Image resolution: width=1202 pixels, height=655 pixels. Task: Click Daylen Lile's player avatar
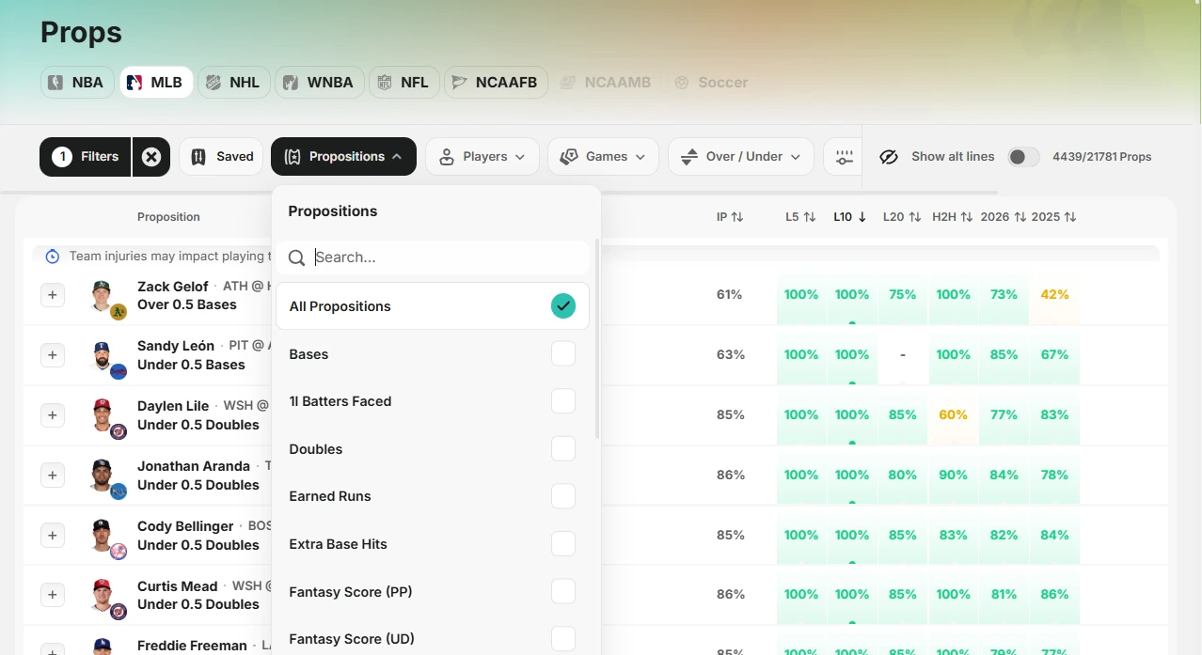(x=103, y=415)
